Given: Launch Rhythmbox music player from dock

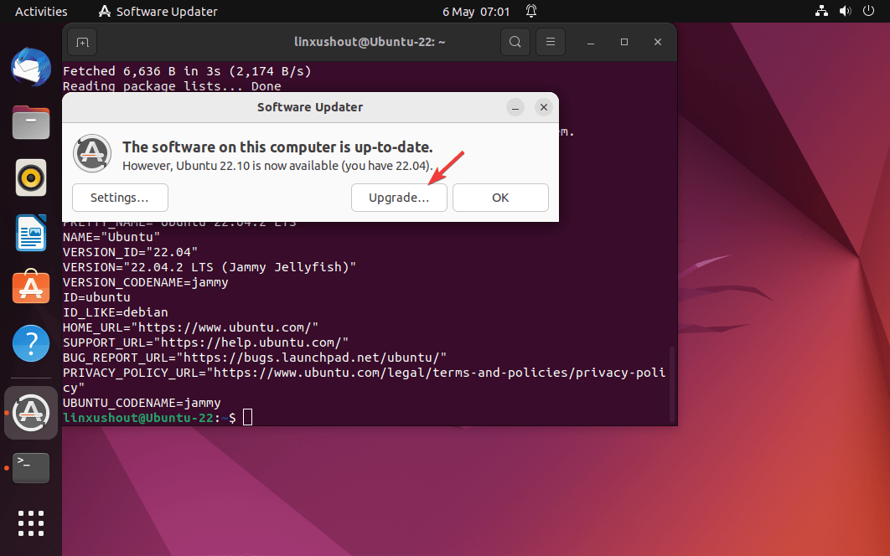Looking at the screenshot, I should [31, 178].
